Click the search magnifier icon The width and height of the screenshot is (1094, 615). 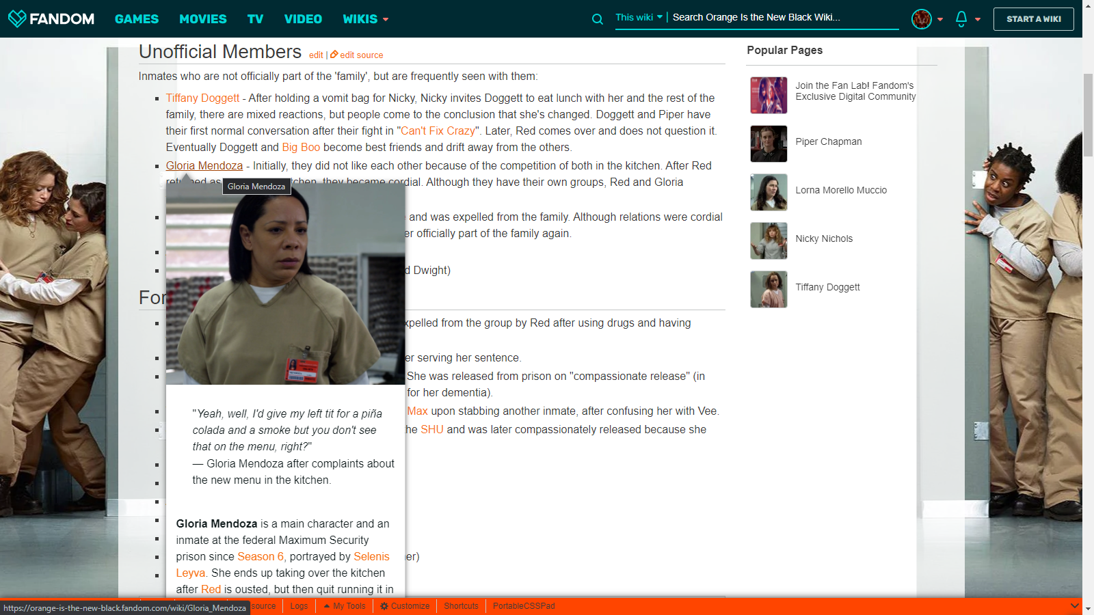[598, 19]
